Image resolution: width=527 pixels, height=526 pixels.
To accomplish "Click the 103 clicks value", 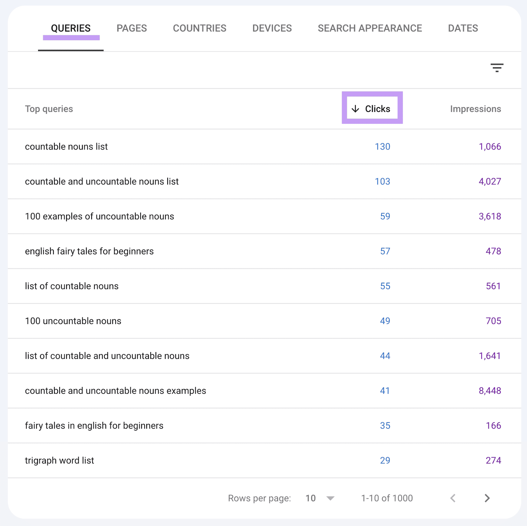I will tap(382, 181).
